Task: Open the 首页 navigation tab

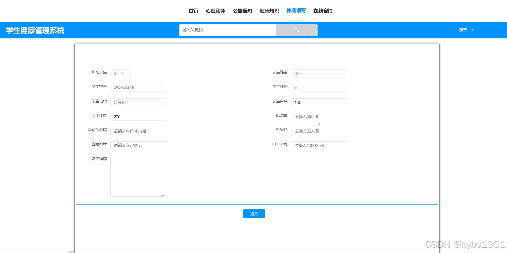Action: click(194, 11)
